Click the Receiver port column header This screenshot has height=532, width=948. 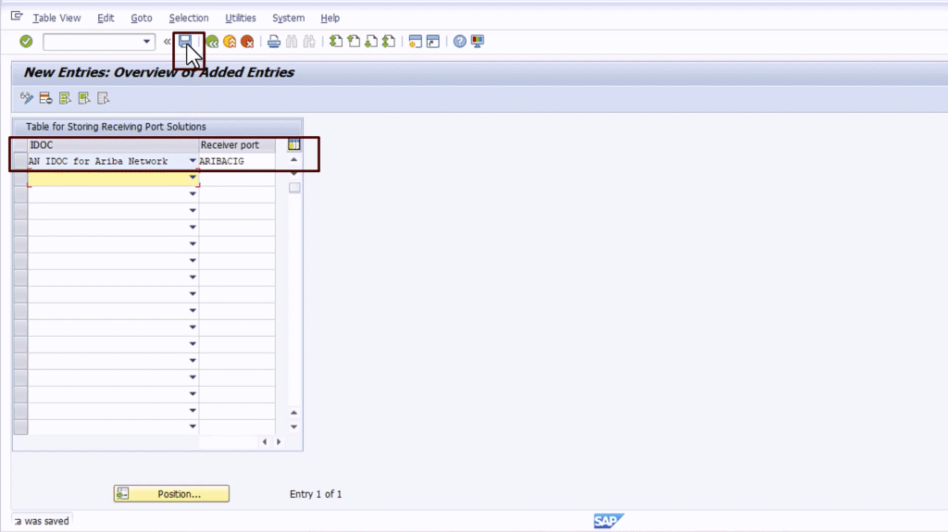(237, 145)
